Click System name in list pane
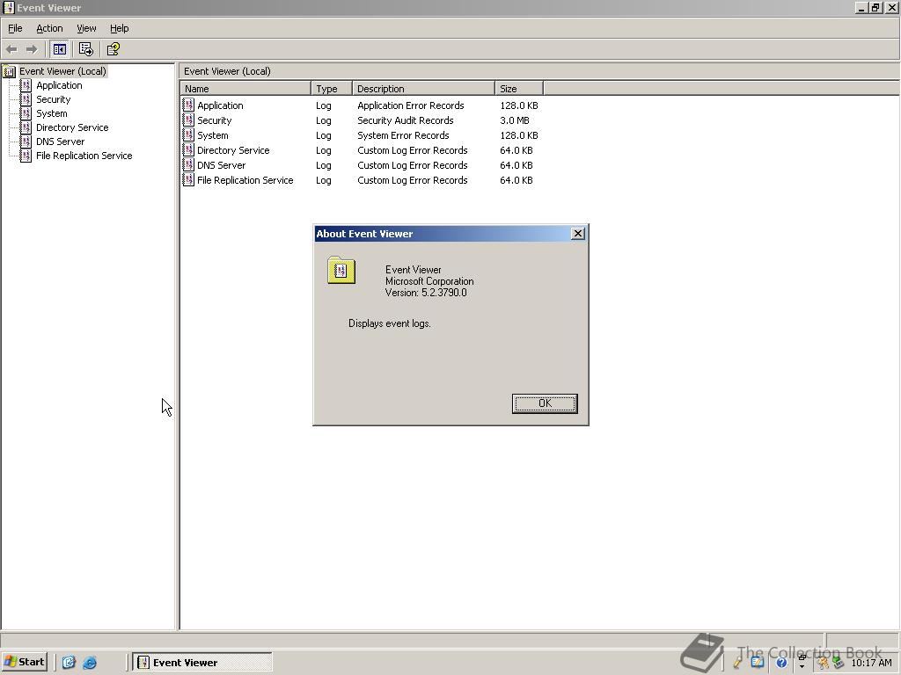The image size is (901, 675). 213,135
